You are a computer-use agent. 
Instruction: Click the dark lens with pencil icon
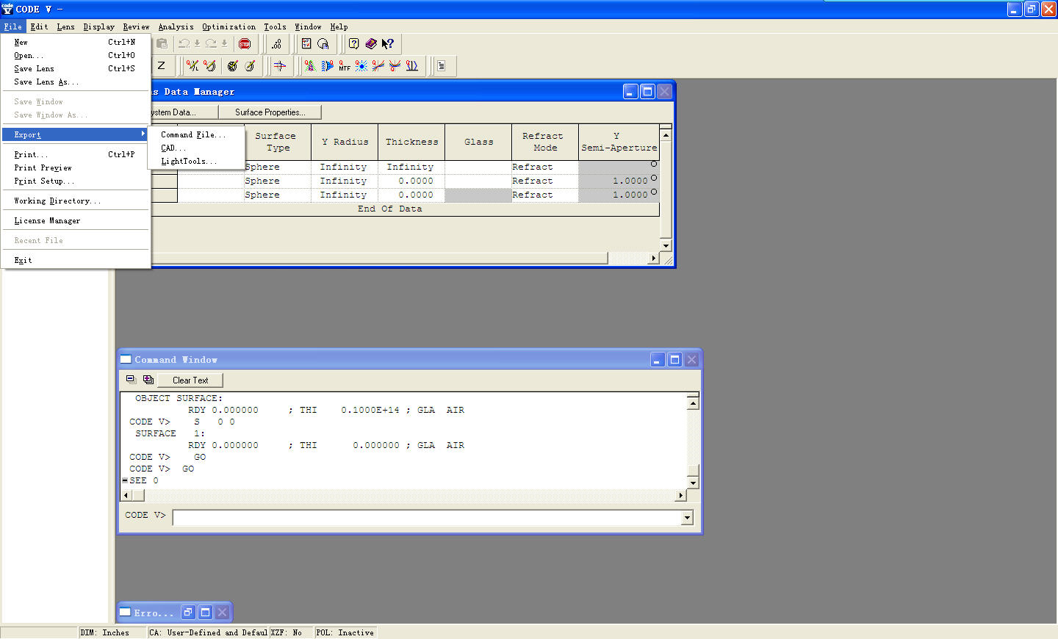tap(233, 66)
